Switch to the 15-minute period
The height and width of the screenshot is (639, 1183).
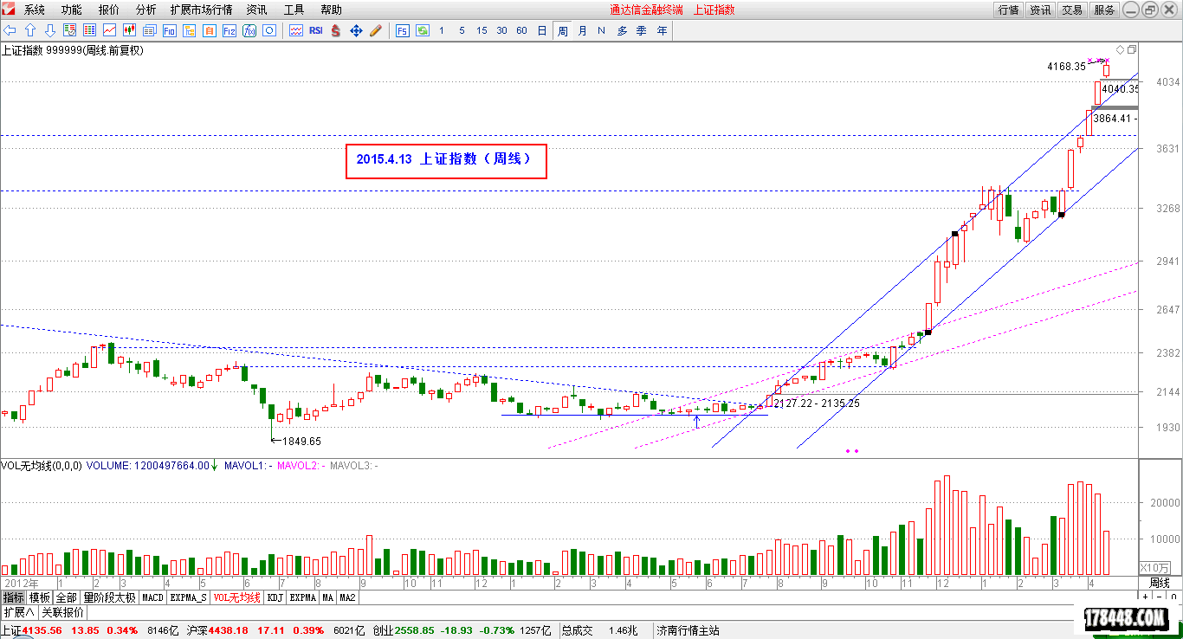[482, 30]
